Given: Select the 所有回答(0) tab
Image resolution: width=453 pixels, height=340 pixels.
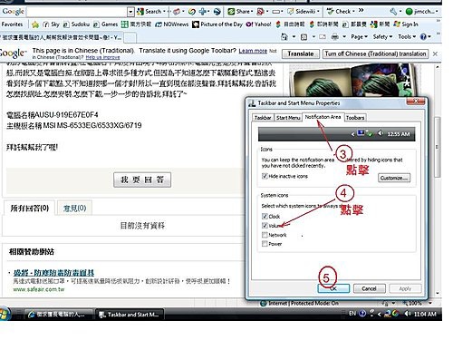Looking at the screenshot, I should tap(29, 208).
